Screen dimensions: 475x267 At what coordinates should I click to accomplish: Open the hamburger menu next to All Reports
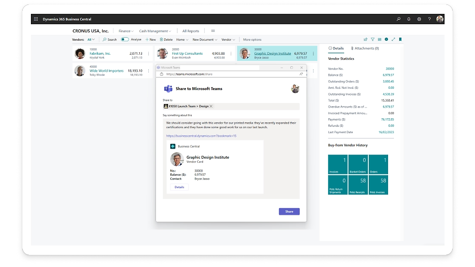(x=213, y=31)
